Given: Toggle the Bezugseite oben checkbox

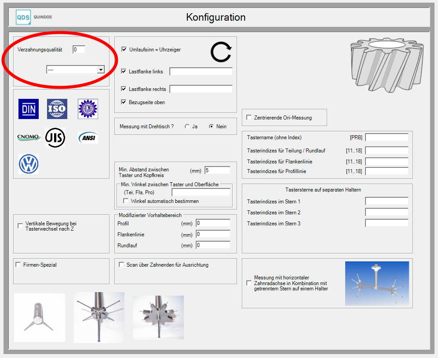Looking at the screenshot, I should point(124,102).
